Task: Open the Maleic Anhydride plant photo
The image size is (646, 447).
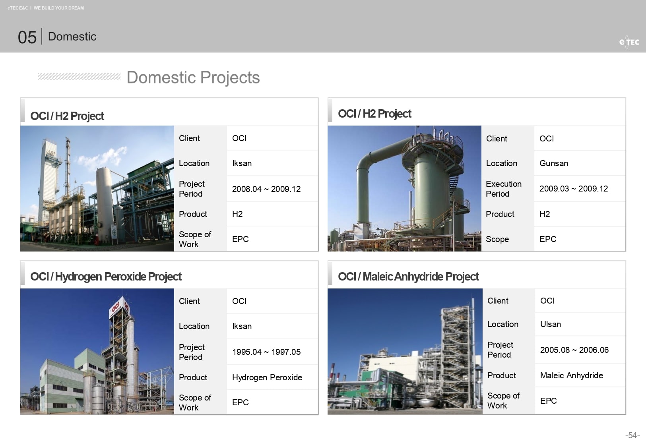Action: coord(405,351)
